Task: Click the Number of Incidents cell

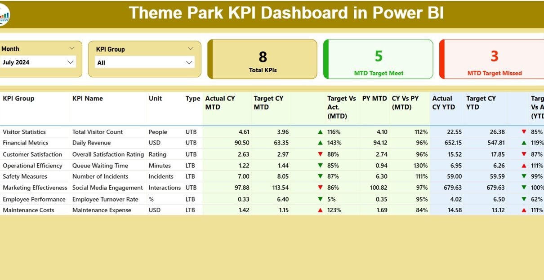Action: (x=100, y=176)
